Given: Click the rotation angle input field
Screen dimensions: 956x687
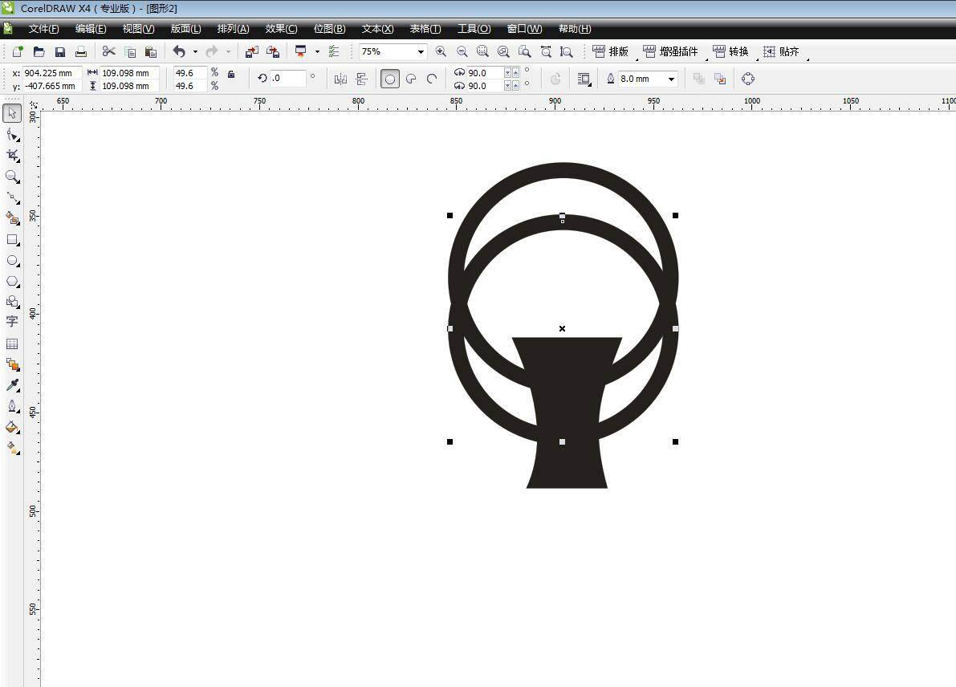Looking at the screenshot, I should point(288,79).
